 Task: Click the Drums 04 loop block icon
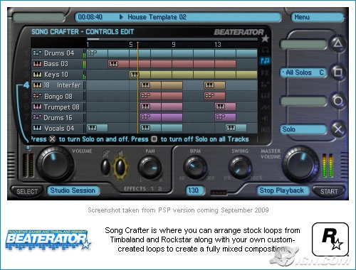point(92,53)
